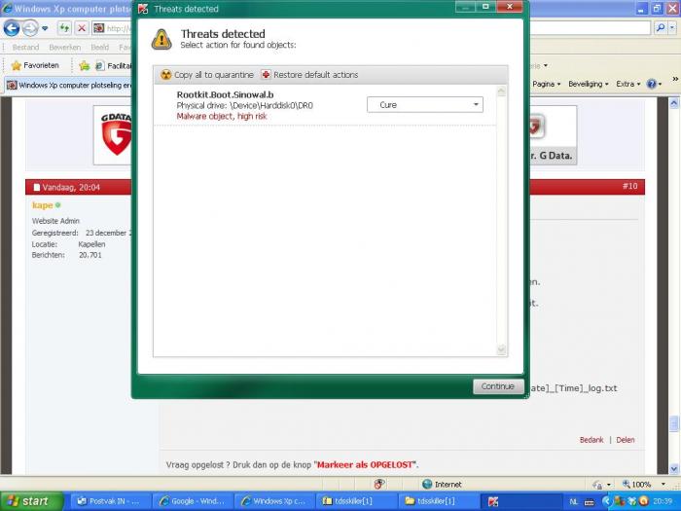
Task: Click the red cross restore icon
Action: coord(266,75)
